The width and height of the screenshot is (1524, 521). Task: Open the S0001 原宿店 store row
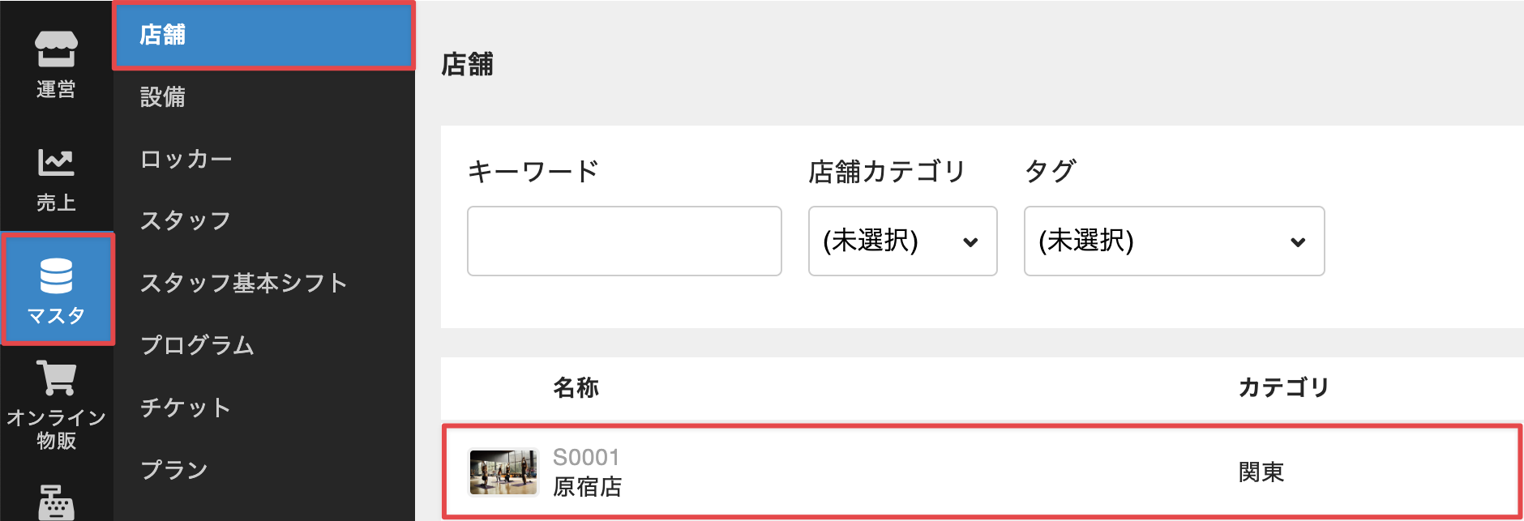pos(982,472)
